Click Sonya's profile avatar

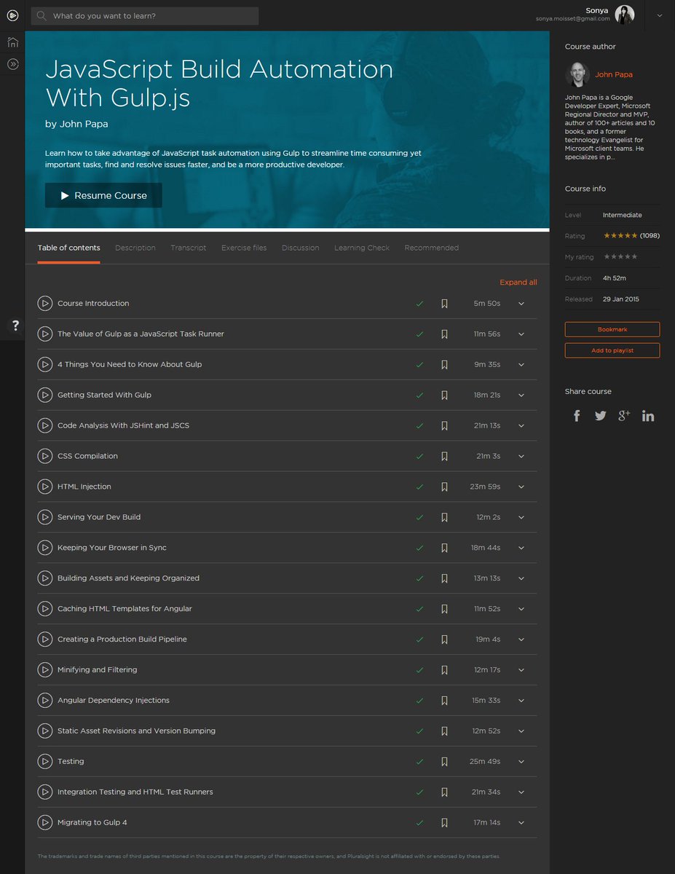point(625,15)
